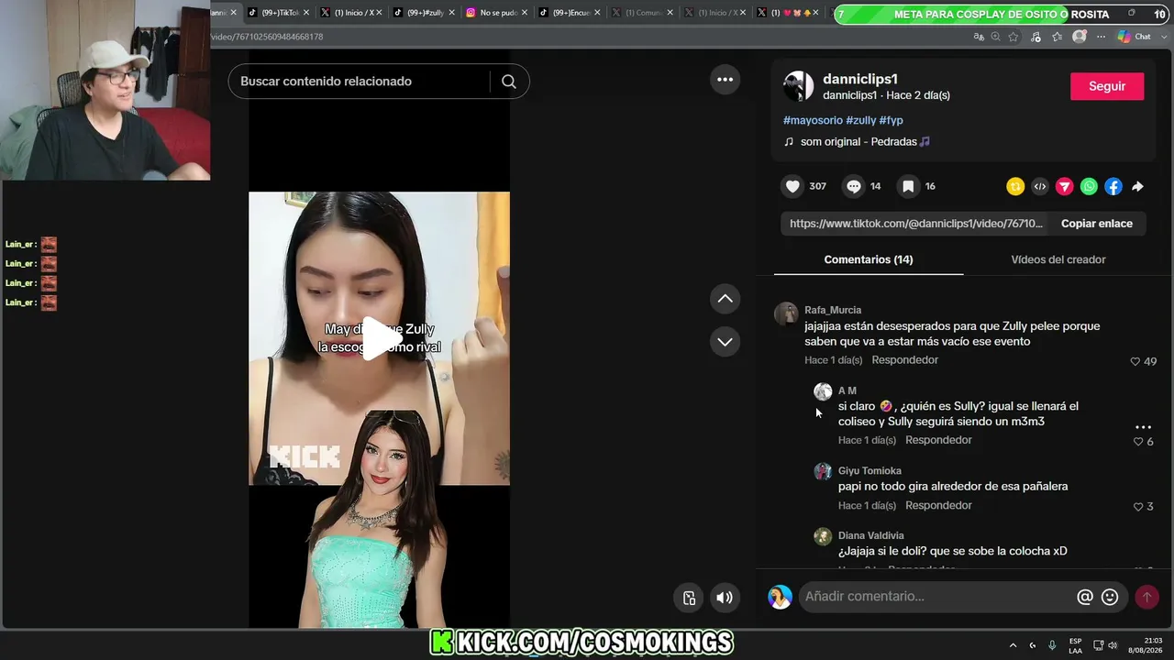This screenshot has width=1174, height=660.
Task: Open comments via the speech bubble icon
Action: (x=854, y=186)
